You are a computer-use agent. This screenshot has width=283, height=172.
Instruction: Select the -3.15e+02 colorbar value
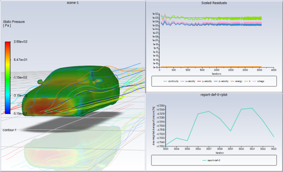(20, 96)
